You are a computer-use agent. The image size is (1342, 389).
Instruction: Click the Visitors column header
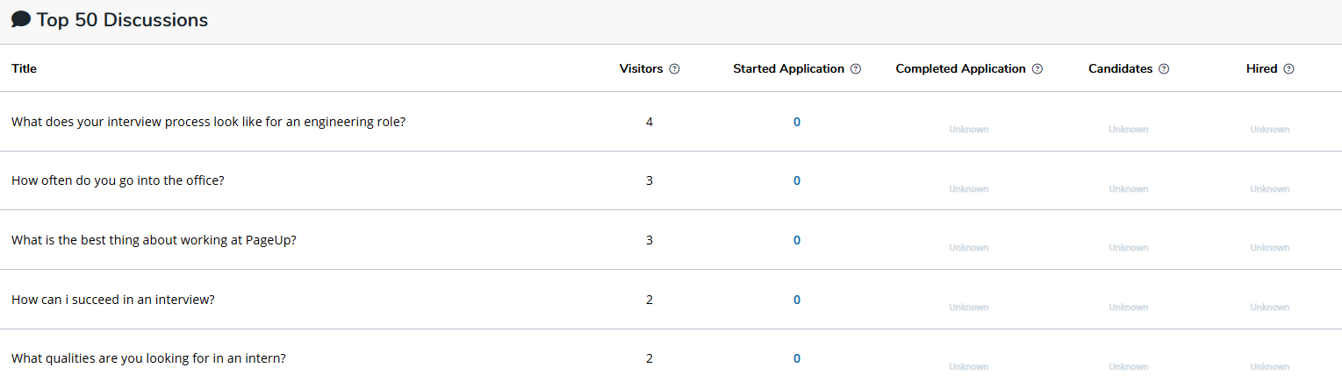641,68
